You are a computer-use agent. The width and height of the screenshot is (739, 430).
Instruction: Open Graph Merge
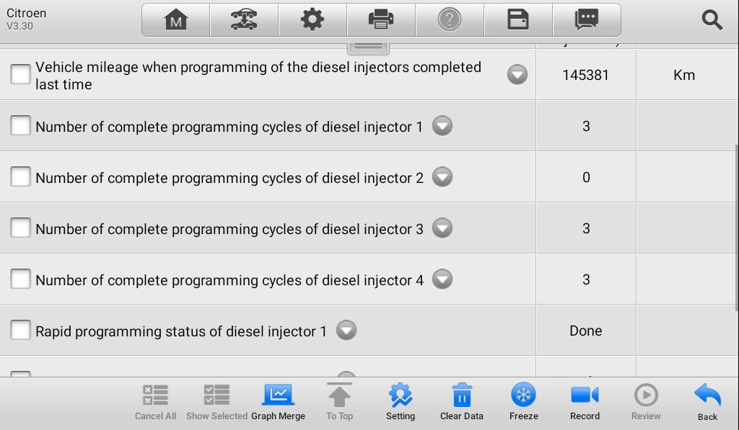coord(278,402)
